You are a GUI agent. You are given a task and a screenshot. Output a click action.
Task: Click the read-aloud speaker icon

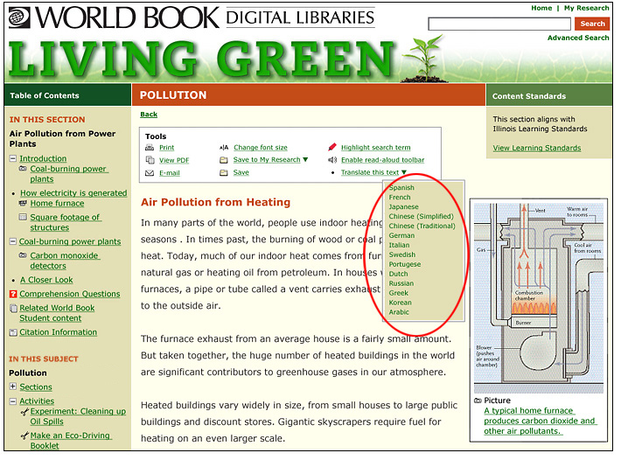[332, 160]
